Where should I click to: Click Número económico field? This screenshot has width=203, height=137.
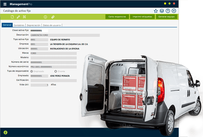54,67
